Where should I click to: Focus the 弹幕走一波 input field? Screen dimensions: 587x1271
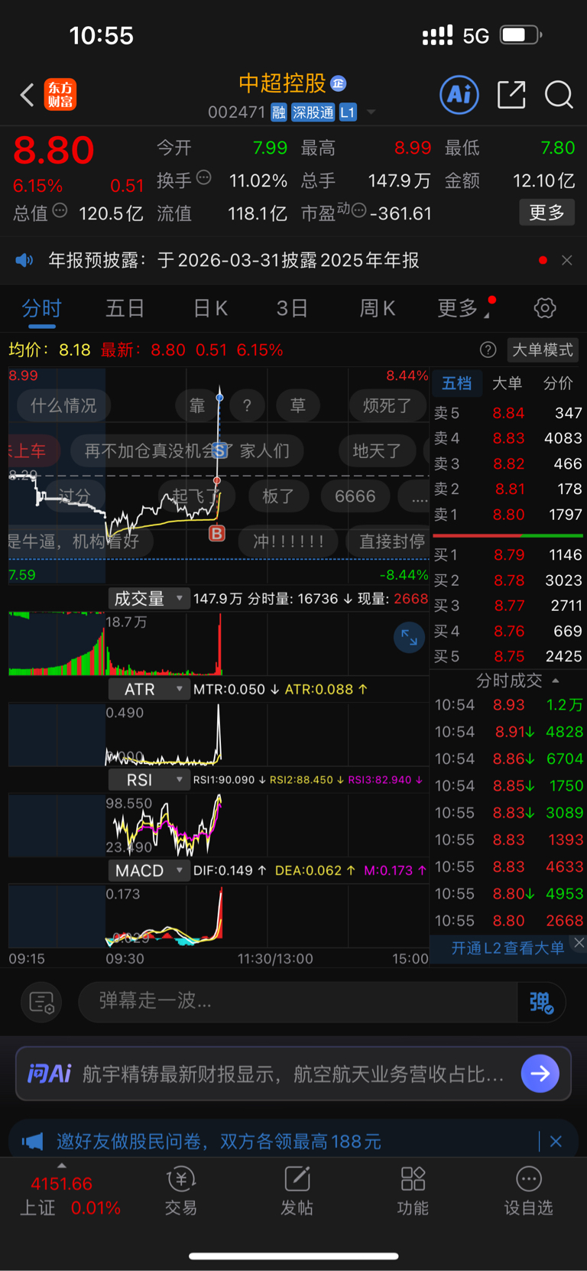click(x=298, y=1002)
